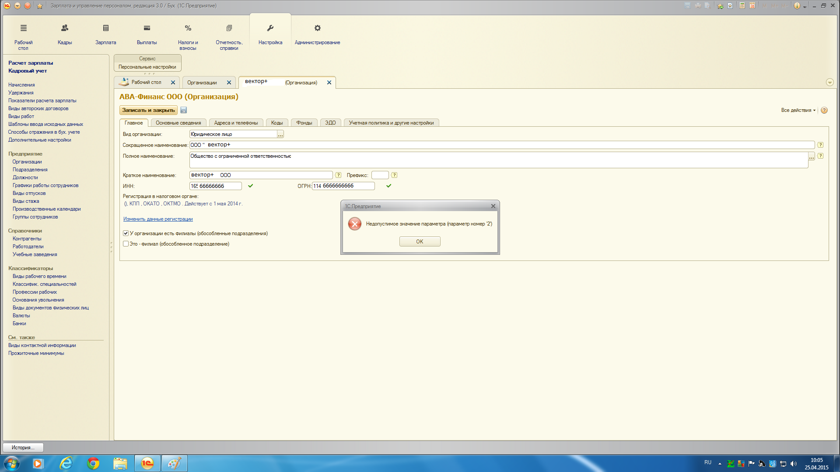
Task: Click the История... button
Action: 23,448
